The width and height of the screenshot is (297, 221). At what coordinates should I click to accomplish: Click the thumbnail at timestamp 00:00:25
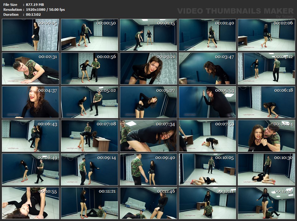coord(30,35)
